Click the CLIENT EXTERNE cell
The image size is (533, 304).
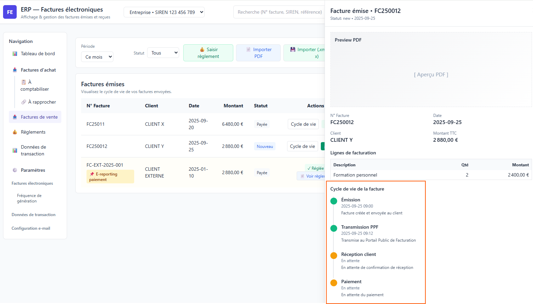tap(155, 172)
